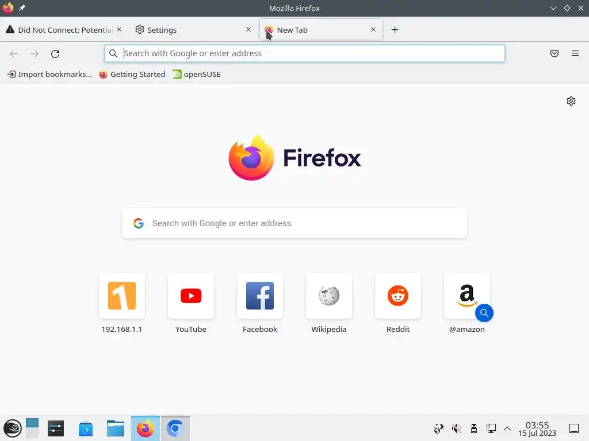This screenshot has height=441, width=589.
Task: Open the system settings taskbar icon
Action: click(56, 428)
